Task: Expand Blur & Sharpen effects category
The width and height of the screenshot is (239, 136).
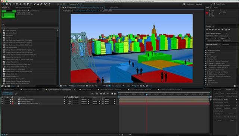Action: [x=206, y=57]
